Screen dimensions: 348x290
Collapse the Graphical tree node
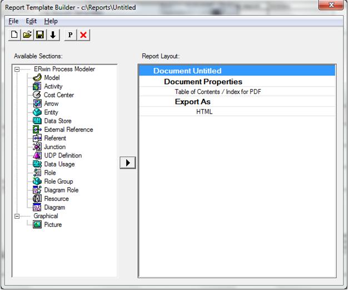17,216
